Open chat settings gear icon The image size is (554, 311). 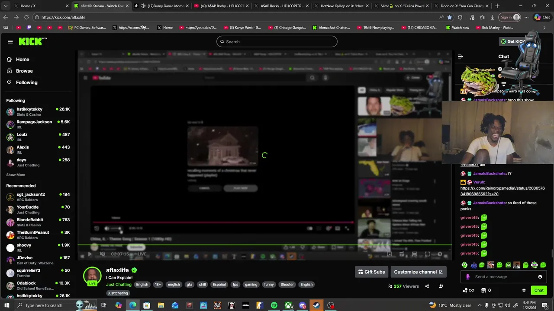click(524, 290)
